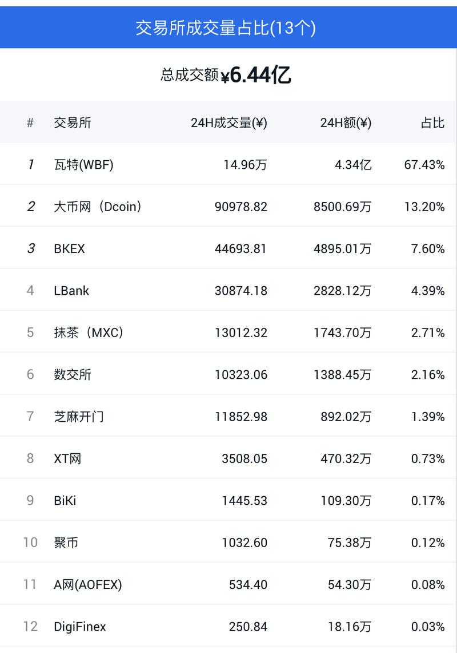Click the 交易所 column header
The image size is (457, 653).
coord(73,123)
